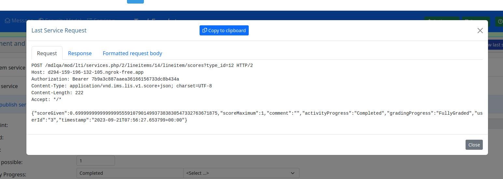Click the Host header line
Image resolution: width=503 pixels, height=179 pixels.
[x=88, y=72]
